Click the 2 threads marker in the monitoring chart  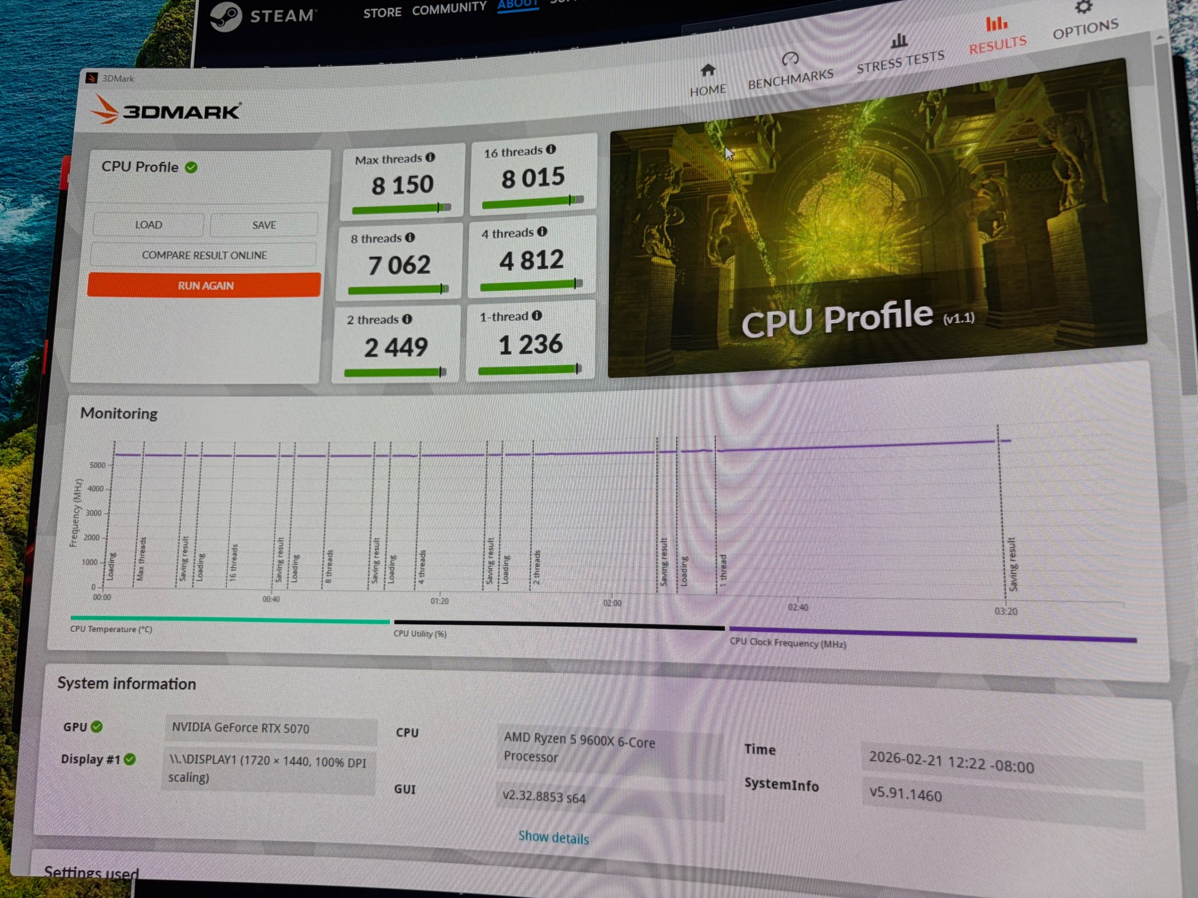click(536, 567)
